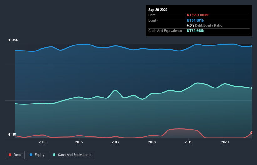Click the 6.0% Debt/Equity Ratio text

pyautogui.click(x=204, y=26)
